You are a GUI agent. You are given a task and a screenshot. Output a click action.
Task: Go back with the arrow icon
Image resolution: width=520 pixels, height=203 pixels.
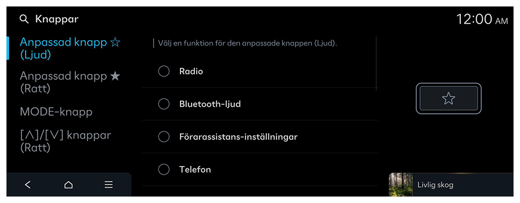[28, 185]
